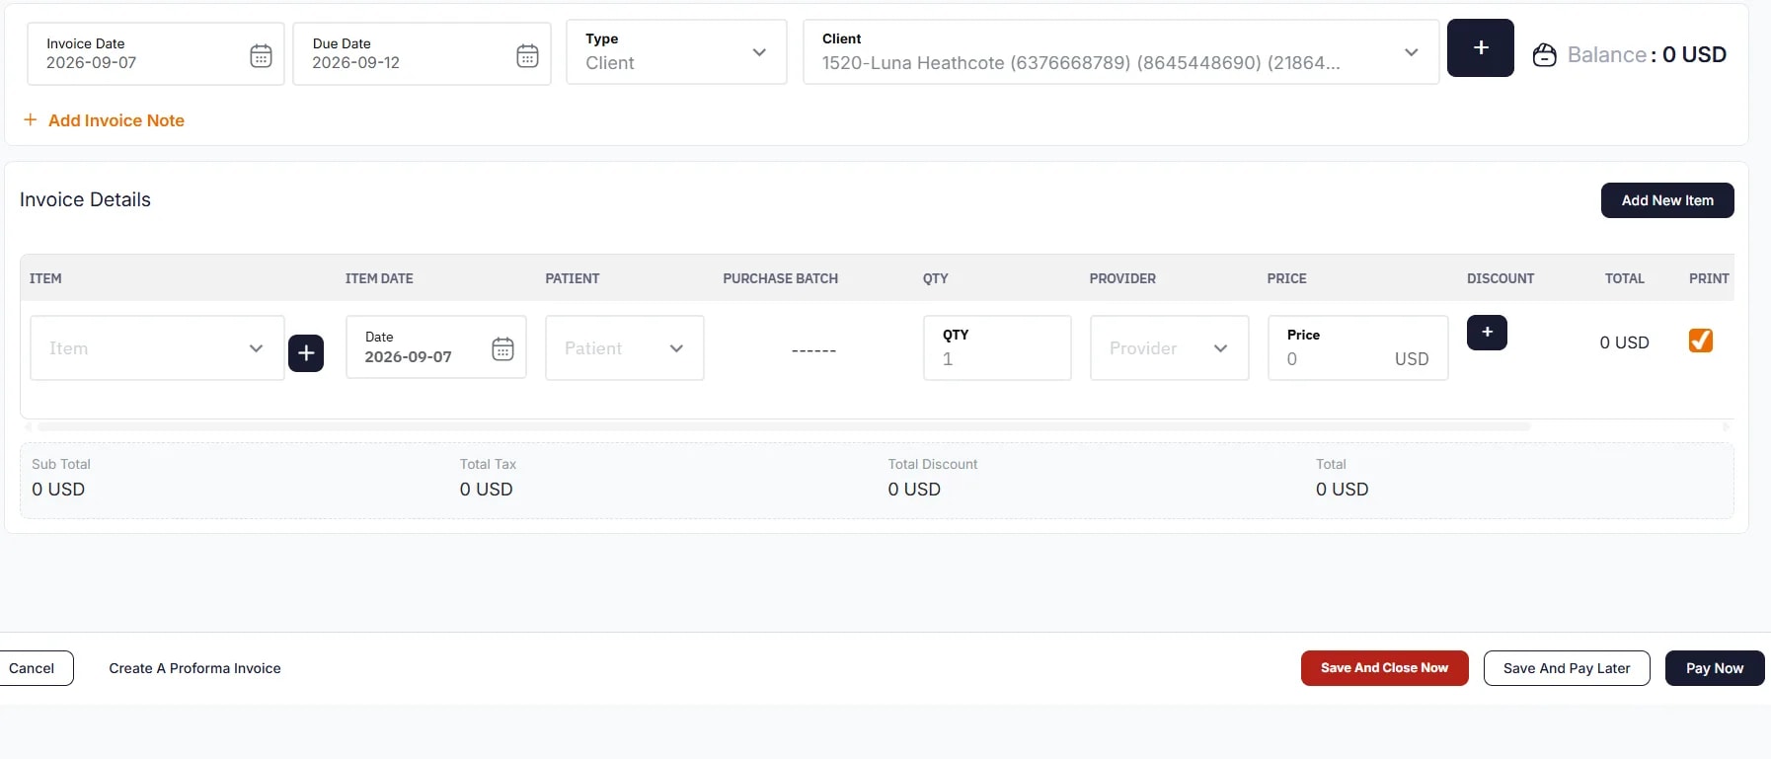Expand the Patient dropdown
1771x759 pixels.
tap(624, 347)
